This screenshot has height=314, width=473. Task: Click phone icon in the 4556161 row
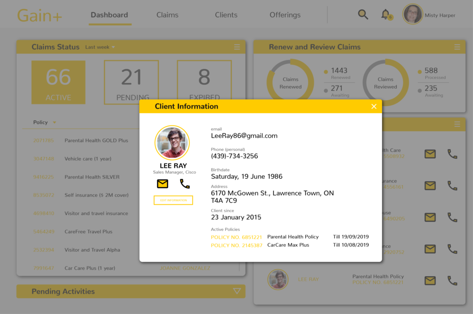tap(452, 186)
